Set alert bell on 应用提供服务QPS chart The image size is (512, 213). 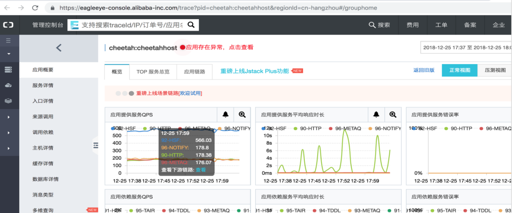coord(226,115)
